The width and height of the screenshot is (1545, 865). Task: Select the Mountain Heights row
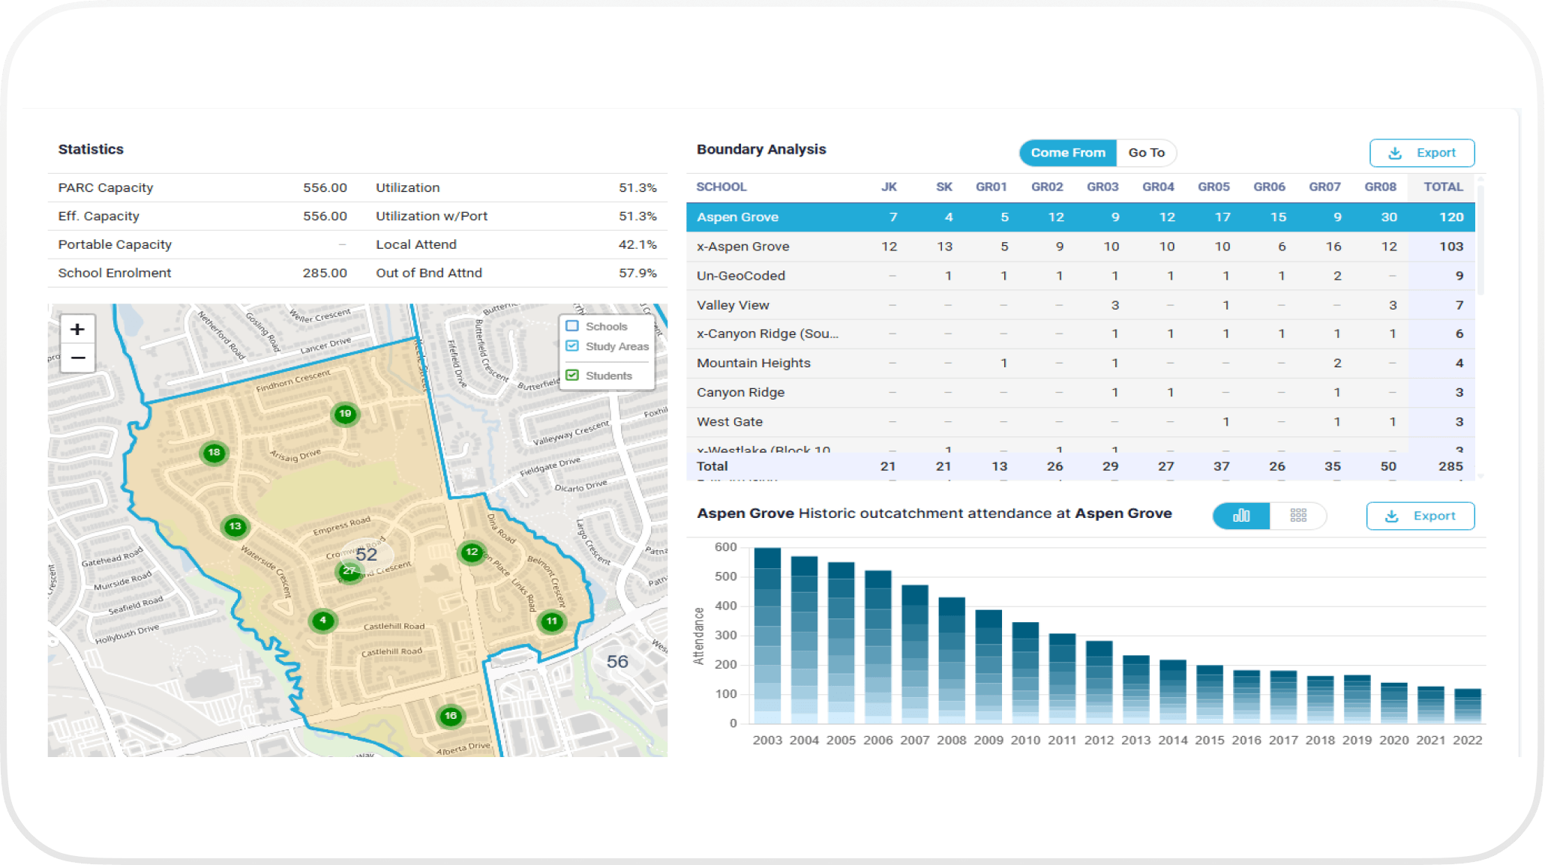point(1081,363)
